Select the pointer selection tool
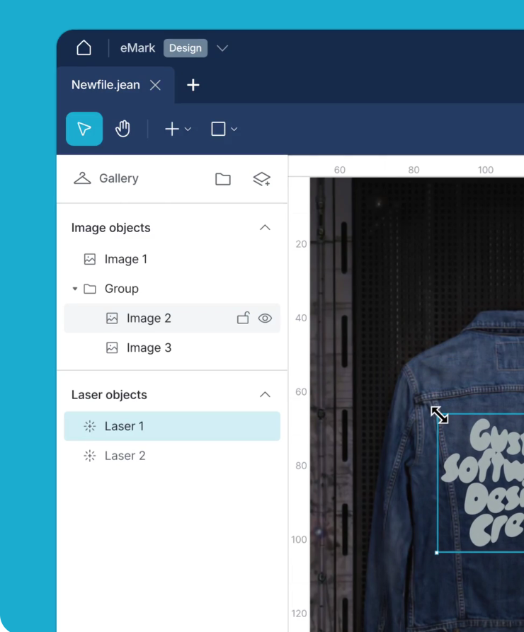The image size is (524, 632). [84, 129]
